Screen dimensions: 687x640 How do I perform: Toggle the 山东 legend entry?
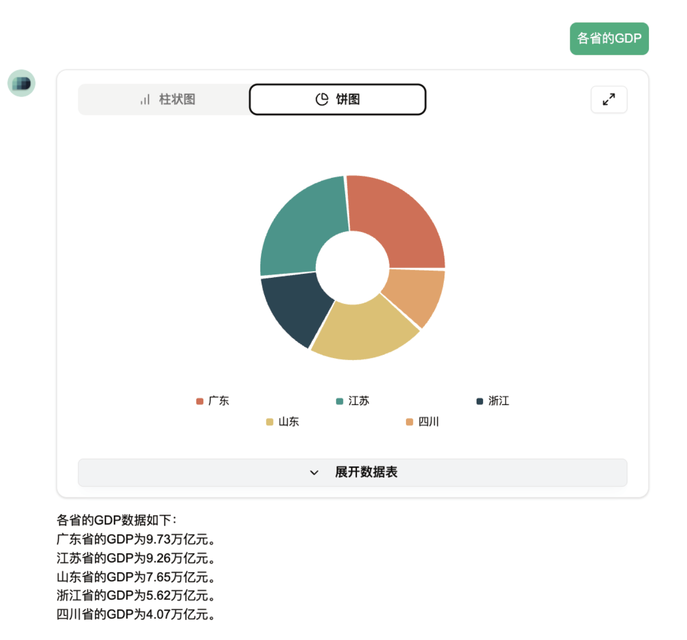[x=283, y=421]
